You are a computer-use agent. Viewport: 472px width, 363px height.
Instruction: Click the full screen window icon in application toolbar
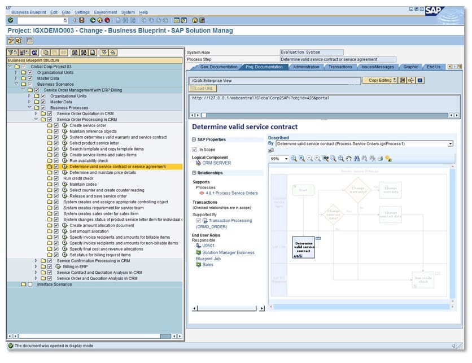[29, 41]
